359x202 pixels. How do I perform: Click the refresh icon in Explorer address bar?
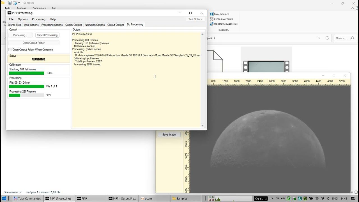click(327, 38)
